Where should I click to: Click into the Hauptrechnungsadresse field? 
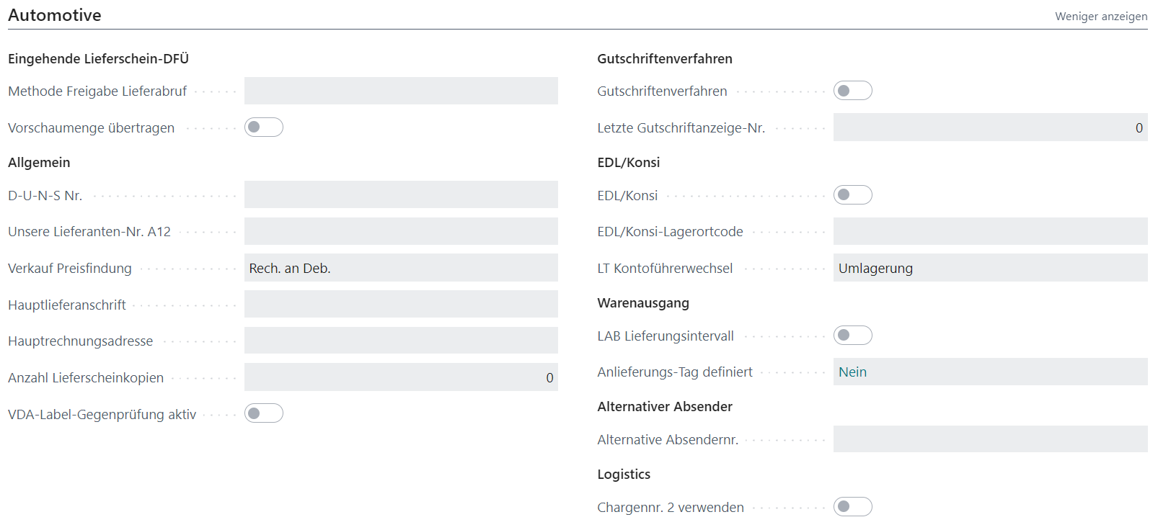pos(401,341)
